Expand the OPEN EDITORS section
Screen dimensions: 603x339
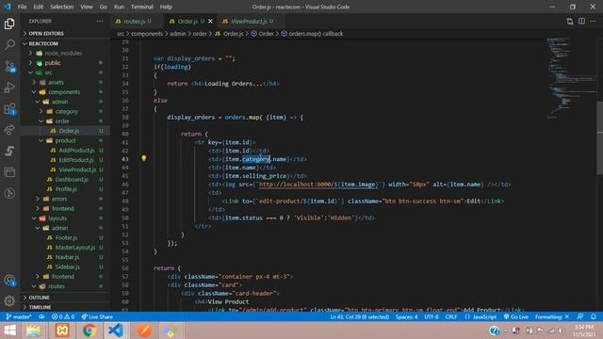click(65, 34)
